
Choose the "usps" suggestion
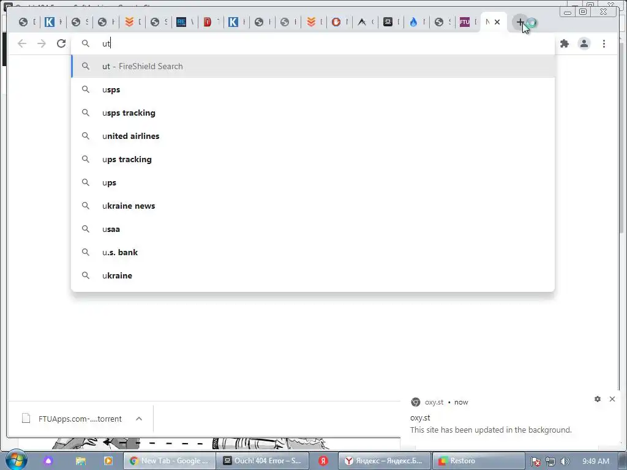313,89
